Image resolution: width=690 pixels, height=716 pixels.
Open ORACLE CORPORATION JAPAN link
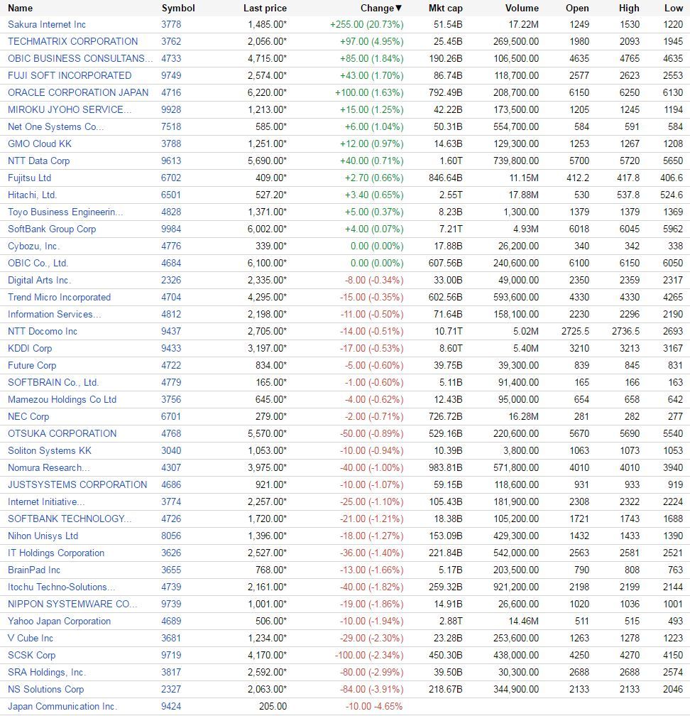[78, 92]
